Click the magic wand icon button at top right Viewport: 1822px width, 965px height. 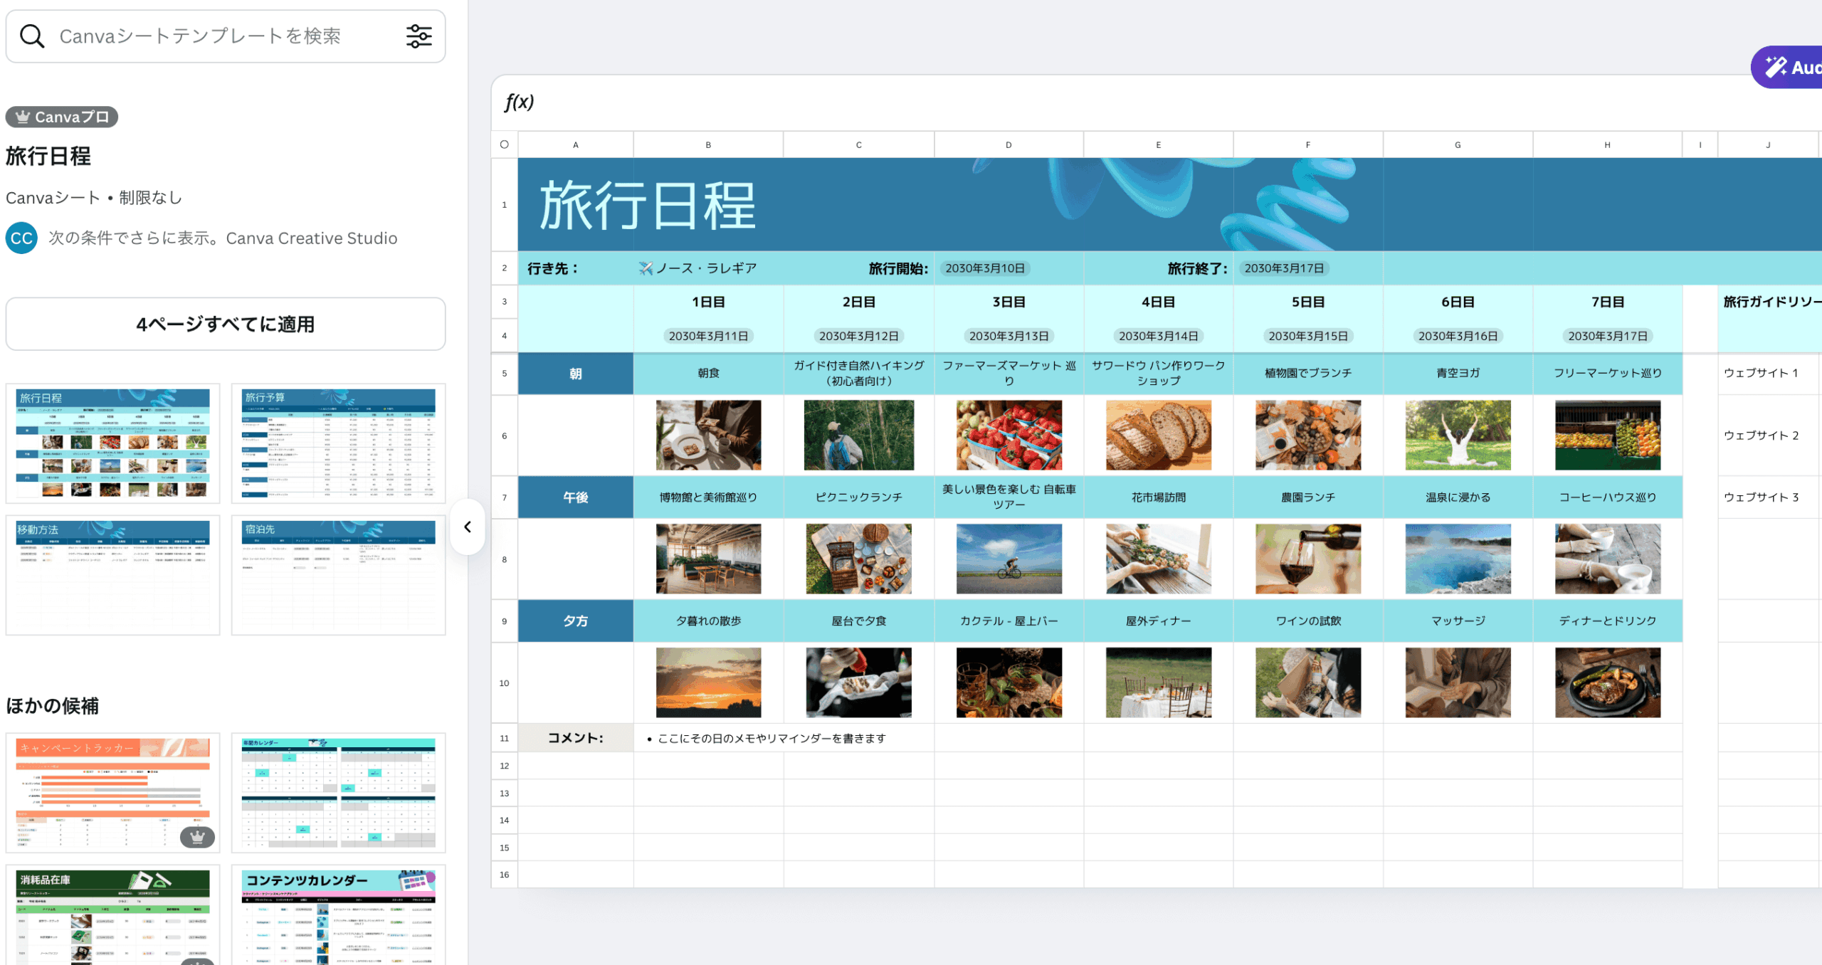[1777, 68]
